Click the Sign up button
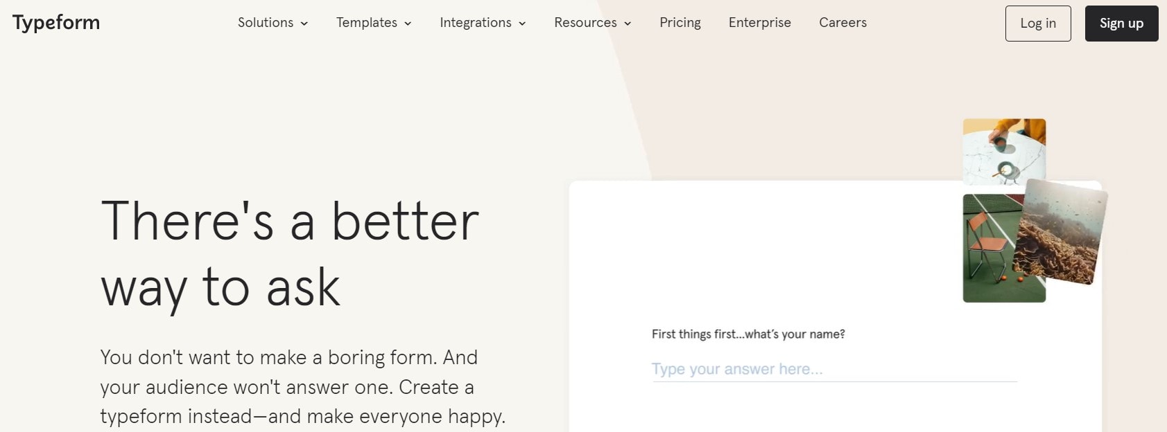The width and height of the screenshot is (1167, 432). pos(1121,23)
